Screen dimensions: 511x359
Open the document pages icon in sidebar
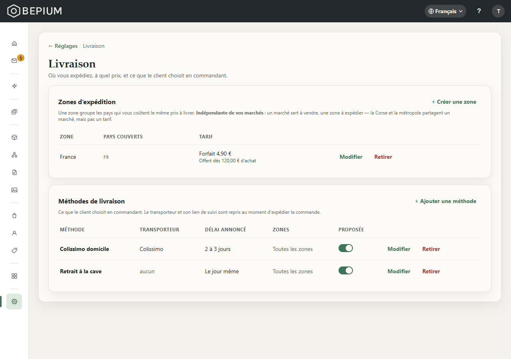pyautogui.click(x=14, y=172)
